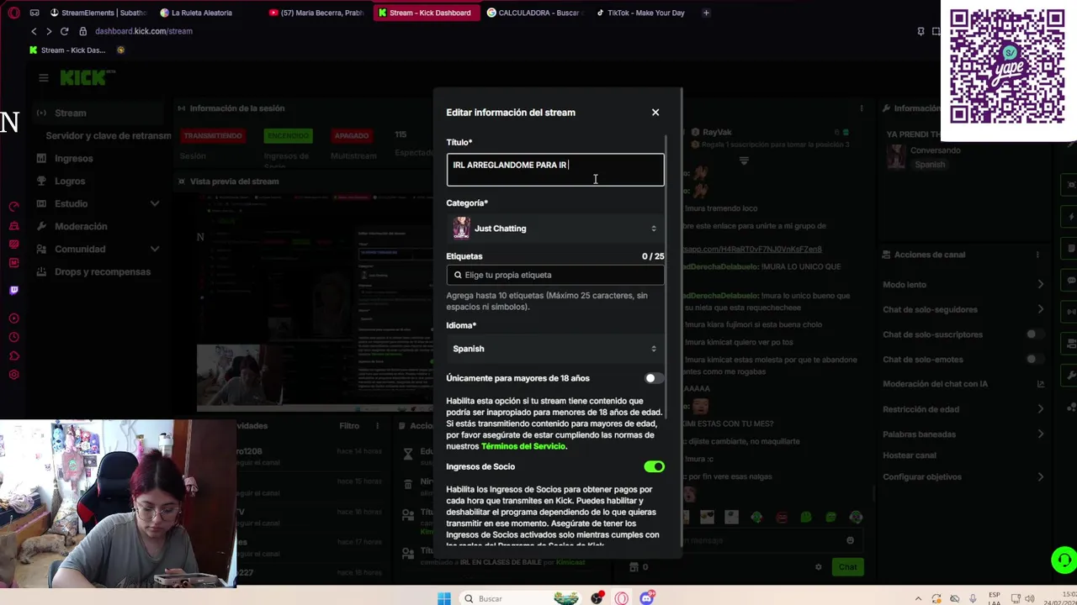Expand the Comunidad sidebar group
Viewport: 1077px width, 605px height.
point(97,249)
